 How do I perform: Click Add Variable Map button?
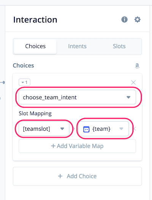point(77,146)
